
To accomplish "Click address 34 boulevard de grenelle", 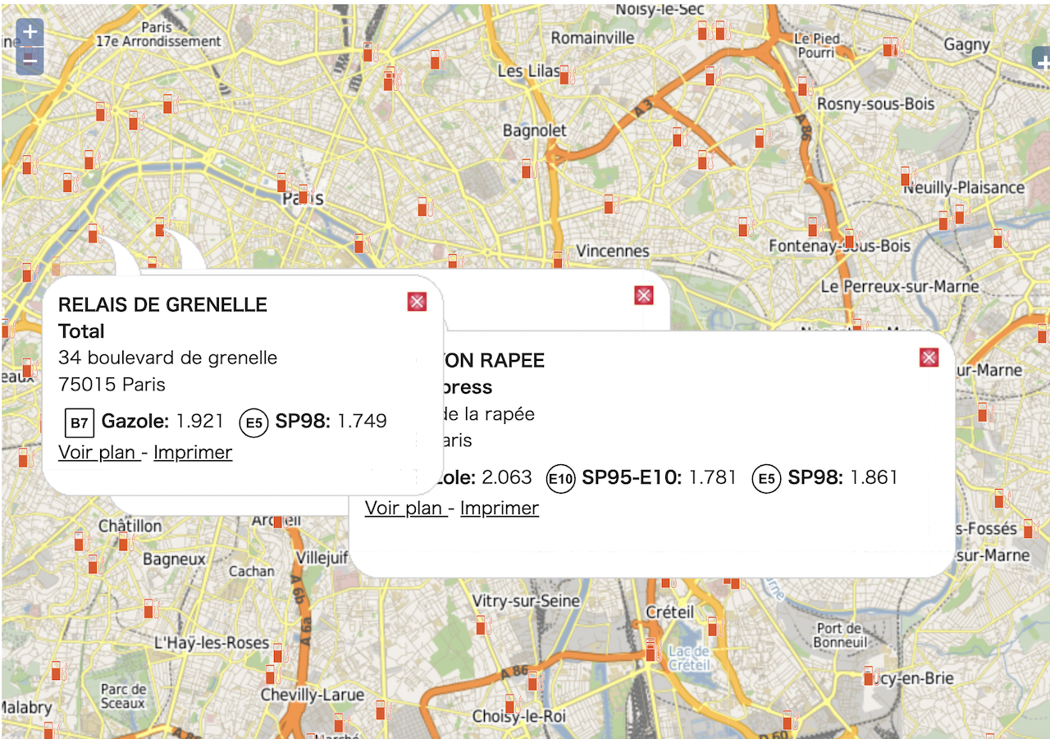I will (x=167, y=358).
